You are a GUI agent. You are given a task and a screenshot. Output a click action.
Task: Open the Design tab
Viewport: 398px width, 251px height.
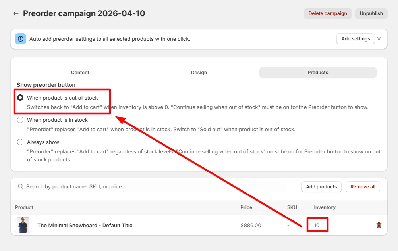pos(199,73)
